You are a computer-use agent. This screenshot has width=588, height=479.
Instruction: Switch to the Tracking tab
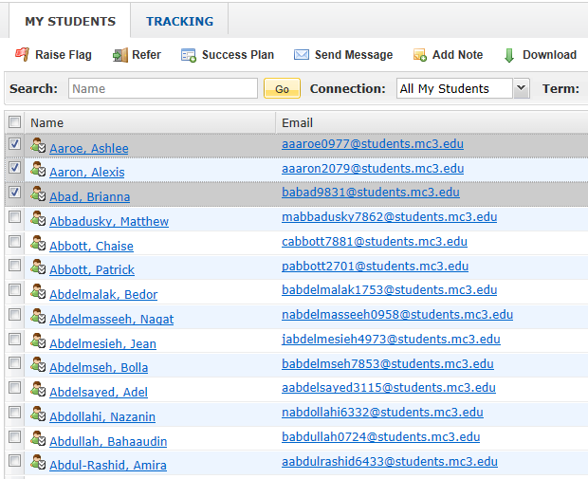pyautogui.click(x=179, y=22)
